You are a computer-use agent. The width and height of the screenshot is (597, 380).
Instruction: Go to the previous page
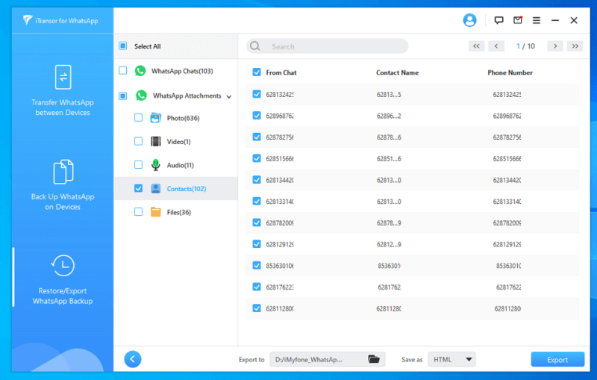click(x=496, y=46)
